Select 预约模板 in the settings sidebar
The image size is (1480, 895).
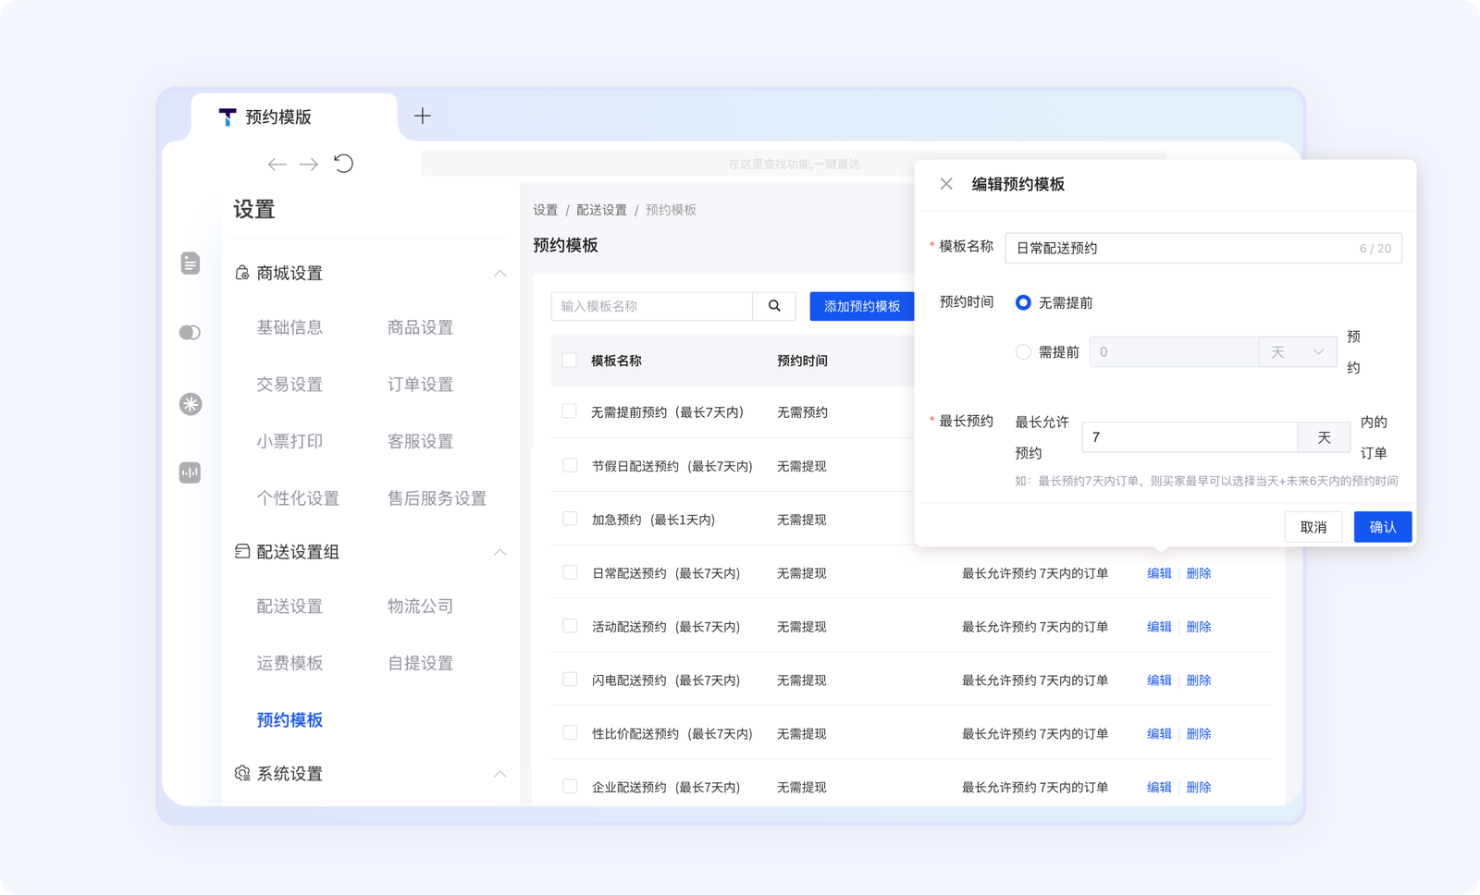tap(289, 720)
